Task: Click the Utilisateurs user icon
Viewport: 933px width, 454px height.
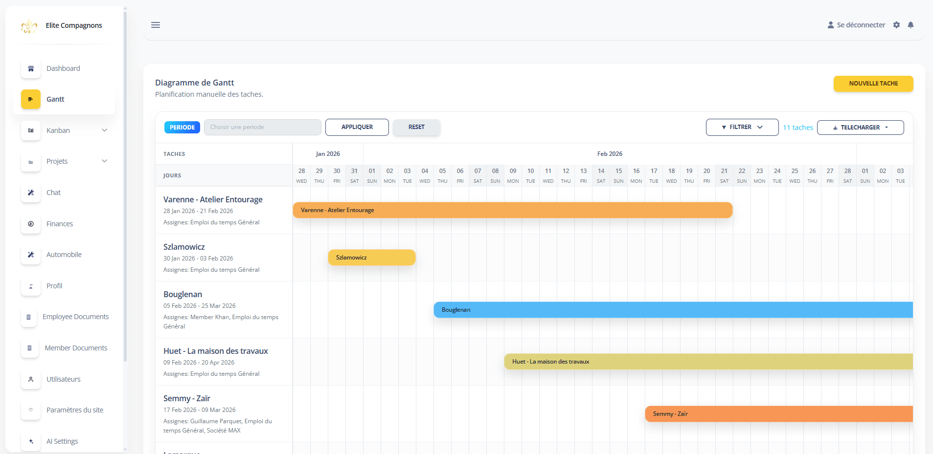Action: coord(31,379)
